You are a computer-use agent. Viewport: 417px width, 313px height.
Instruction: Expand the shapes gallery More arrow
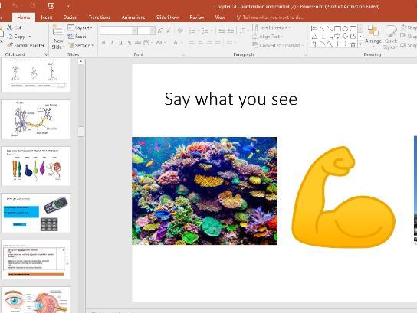[x=360, y=44]
